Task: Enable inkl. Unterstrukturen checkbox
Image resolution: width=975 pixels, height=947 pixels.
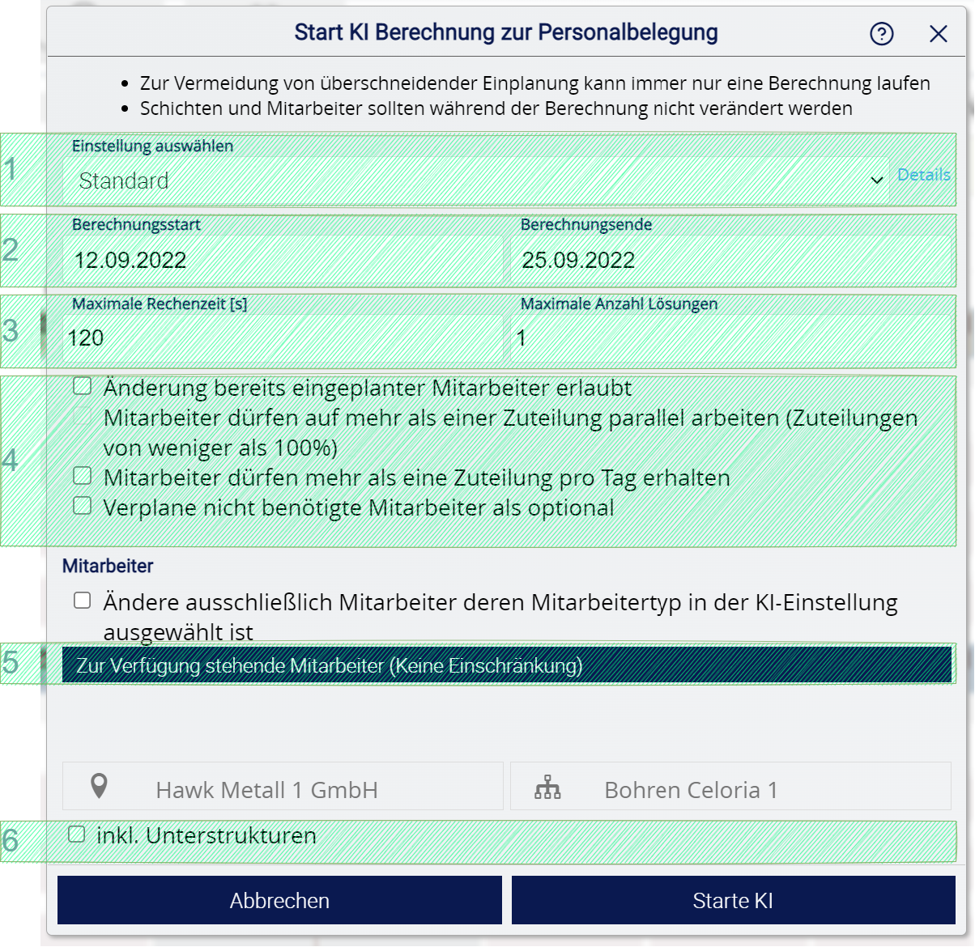Action: tap(76, 834)
